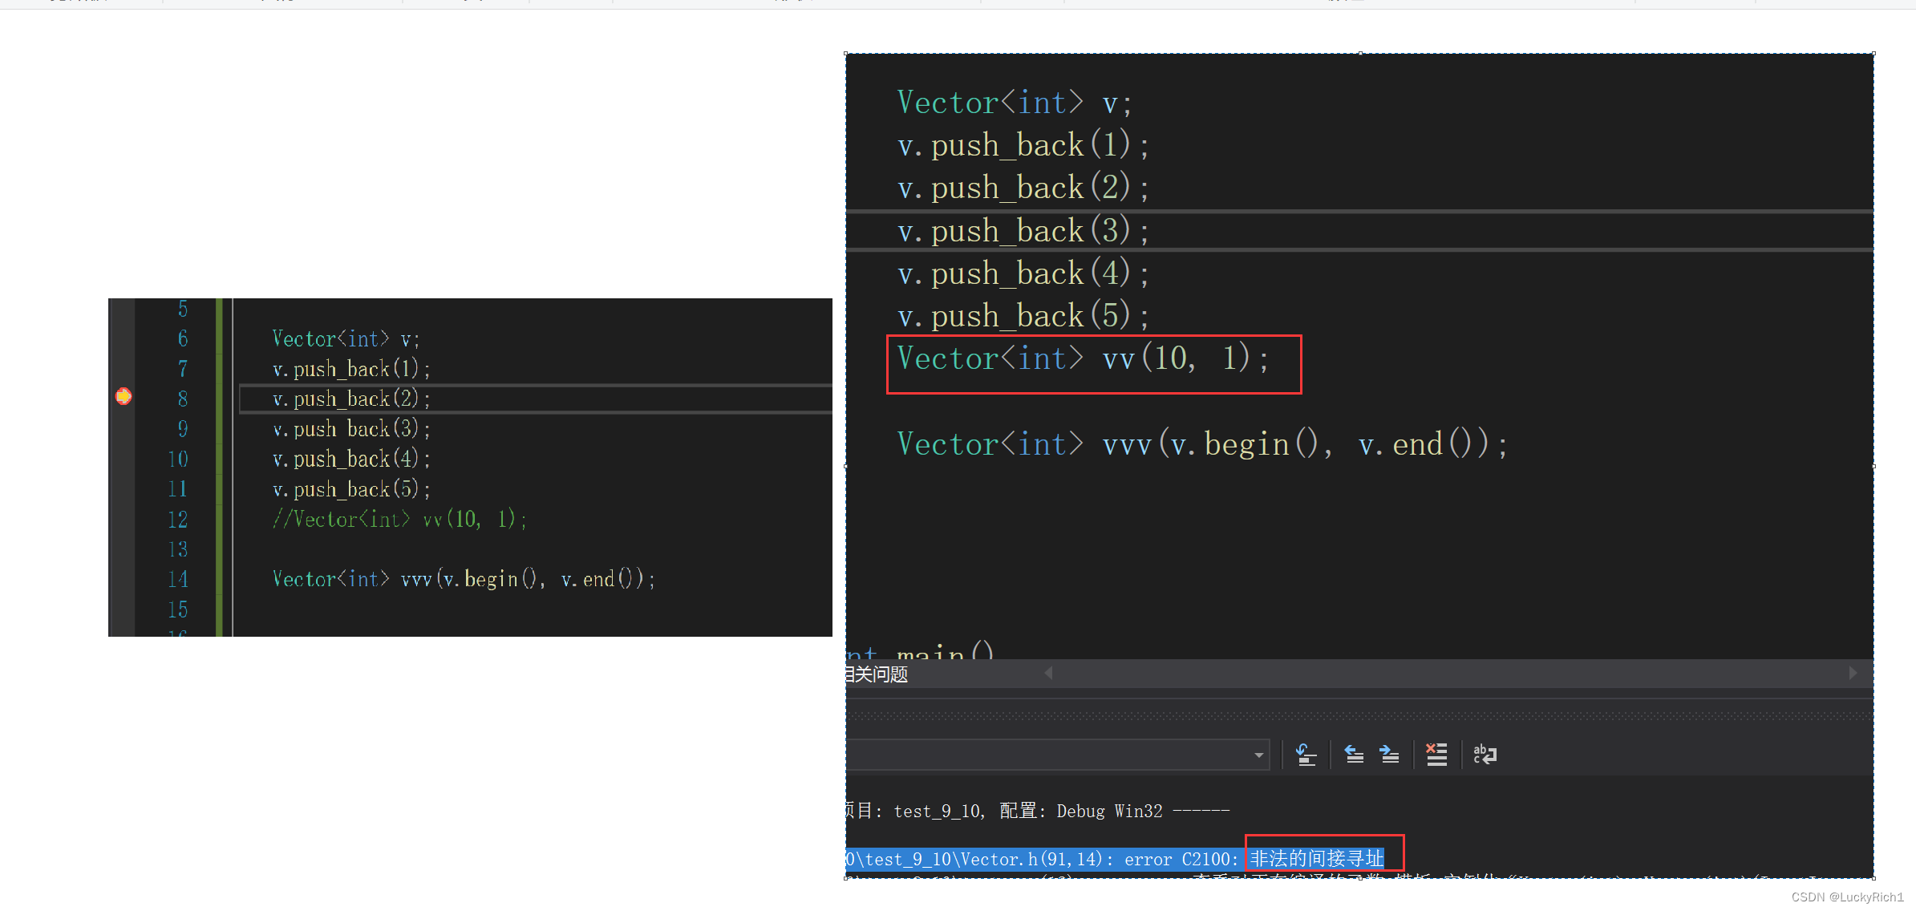The height and width of the screenshot is (911, 1916).
Task: Clear all output with the X-lines icon
Action: tap(1436, 755)
